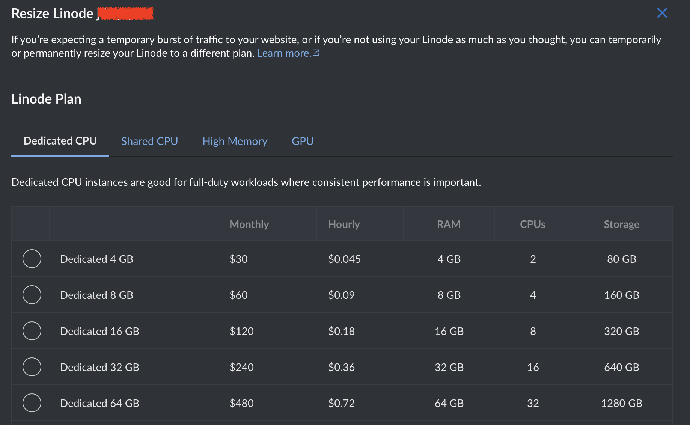Click the RAM column header
The image size is (690, 425).
pyautogui.click(x=449, y=224)
